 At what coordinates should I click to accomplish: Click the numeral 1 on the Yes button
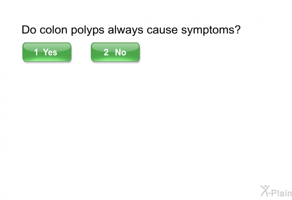pos(36,52)
